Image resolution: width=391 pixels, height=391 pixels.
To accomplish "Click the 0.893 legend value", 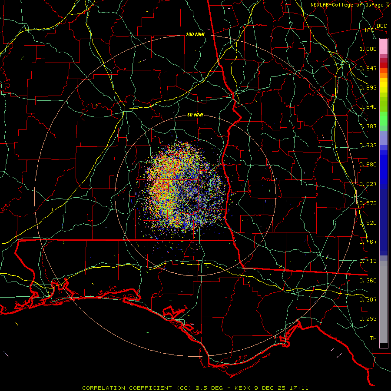I will pos(368,87).
